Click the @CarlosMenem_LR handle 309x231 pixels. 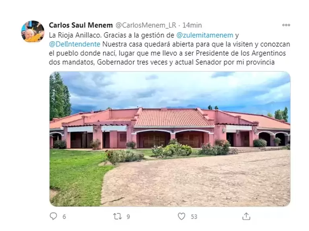[146, 25]
